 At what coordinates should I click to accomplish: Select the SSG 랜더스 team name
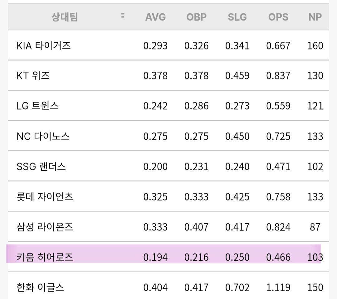41,167
